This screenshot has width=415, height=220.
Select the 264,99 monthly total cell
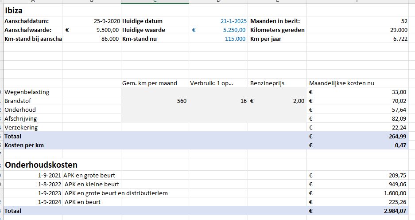tap(357, 136)
